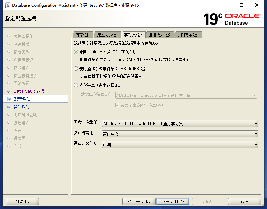Open 默认语言 简体中文 dropdown
Image resolution: width=267 pixels, height=209 pixels.
pyautogui.click(x=180, y=134)
